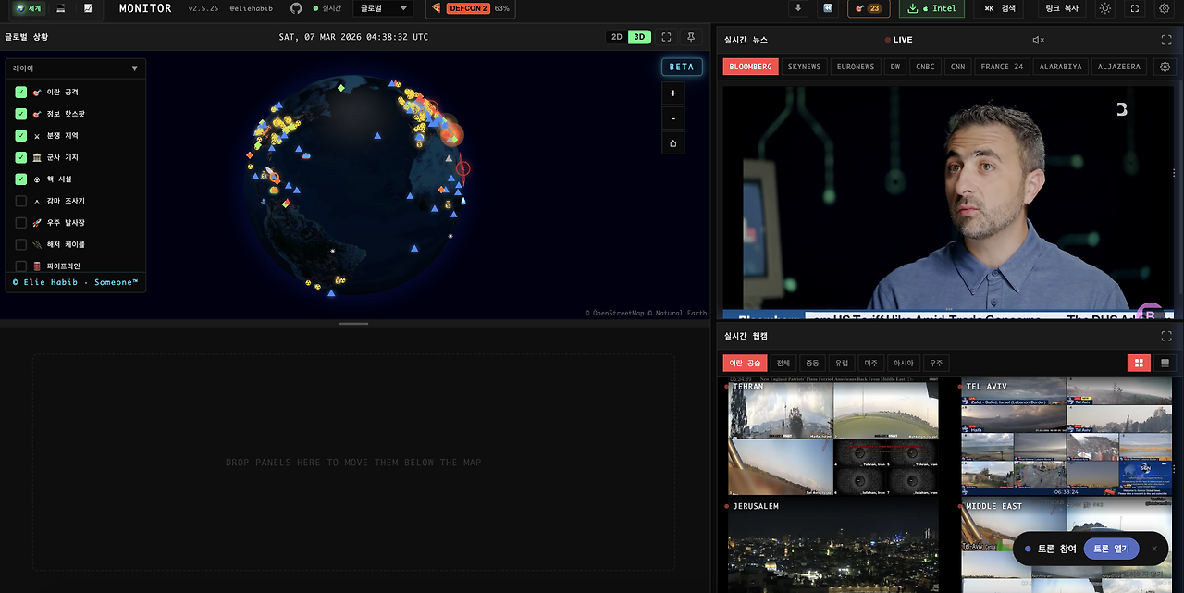Open live news channel settings gear
1184x593 pixels.
pos(1165,67)
